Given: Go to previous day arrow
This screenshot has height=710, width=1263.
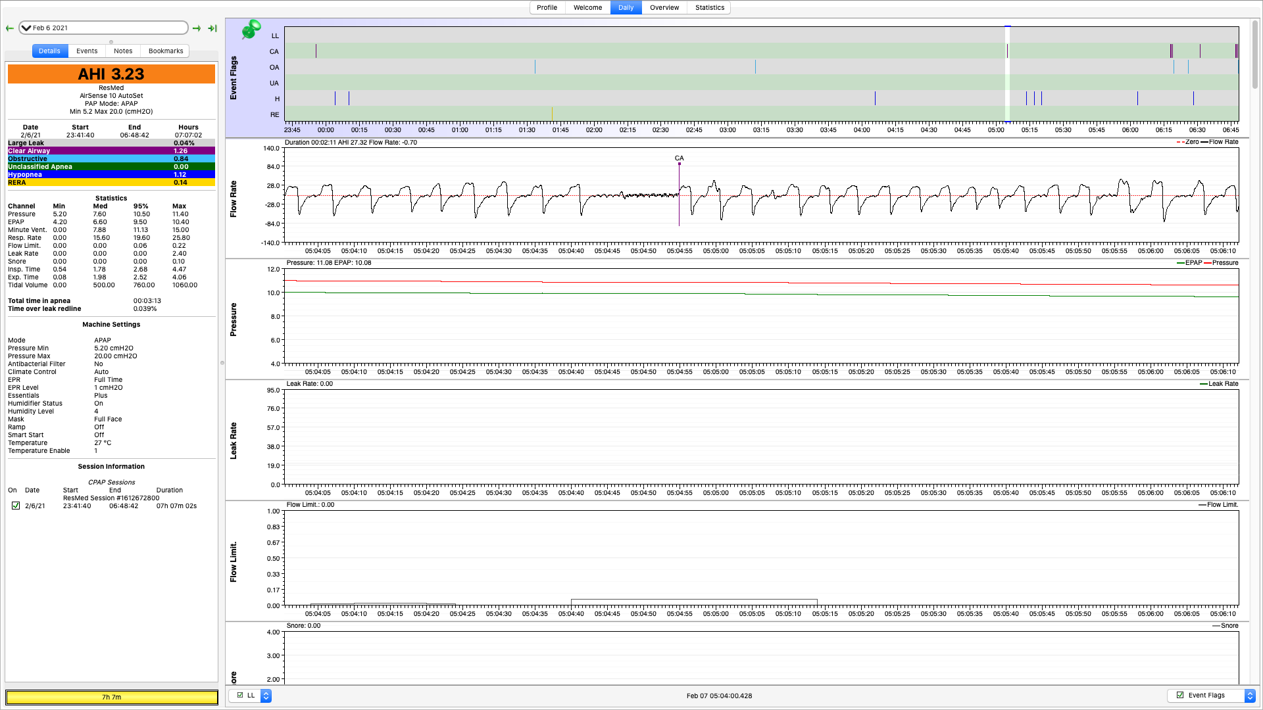Looking at the screenshot, I should coord(9,28).
